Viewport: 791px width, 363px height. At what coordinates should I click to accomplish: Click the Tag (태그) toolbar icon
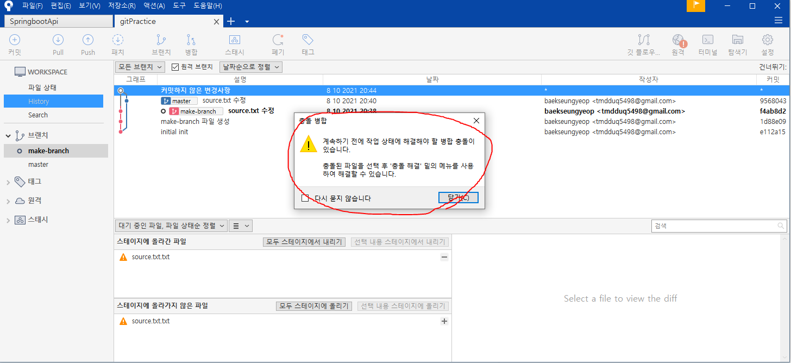tap(308, 40)
